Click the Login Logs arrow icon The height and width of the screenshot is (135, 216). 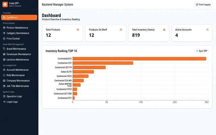4,102
